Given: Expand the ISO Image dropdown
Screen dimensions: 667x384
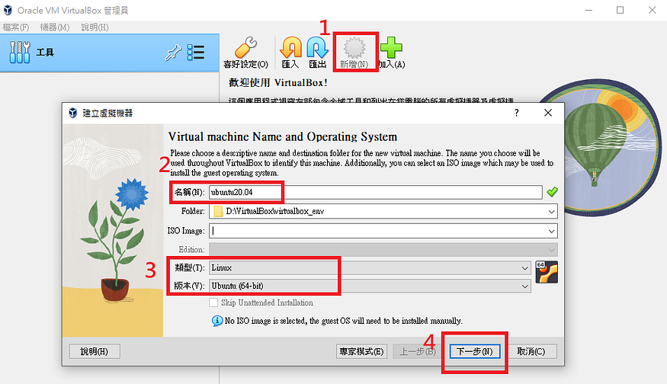Looking at the screenshot, I should (551, 232).
